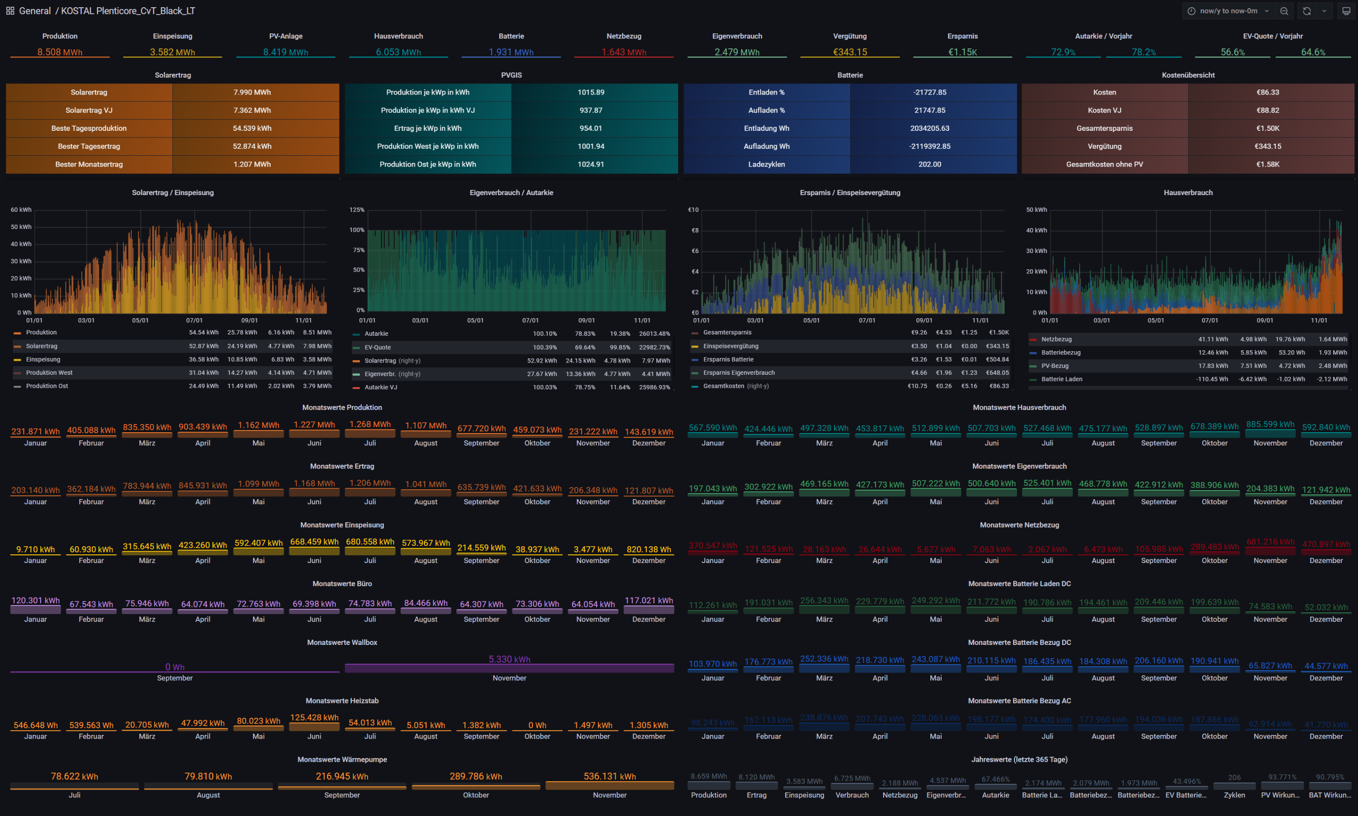Toggle the Netzbezug legend entry
The height and width of the screenshot is (816, 1358).
(x=1056, y=339)
